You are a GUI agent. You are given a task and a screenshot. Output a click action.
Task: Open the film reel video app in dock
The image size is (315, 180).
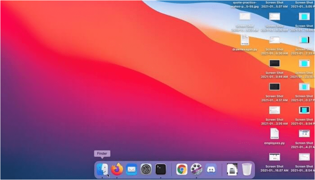[x=196, y=169]
